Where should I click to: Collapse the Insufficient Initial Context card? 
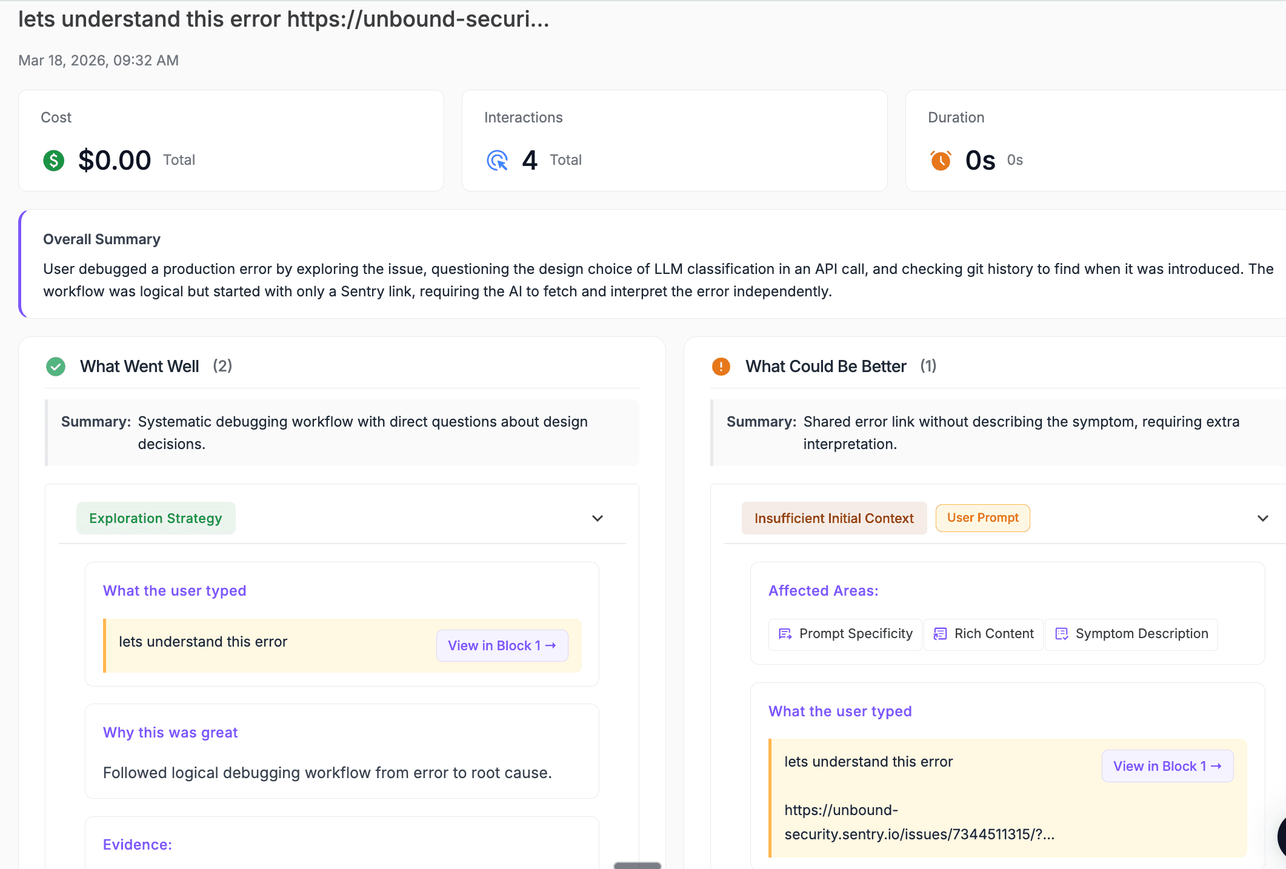point(1263,518)
